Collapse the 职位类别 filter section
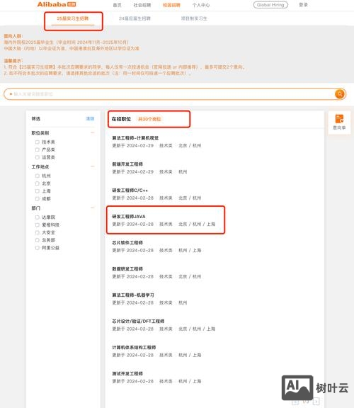The width and height of the screenshot is (354, 408). [x=92, y=132]
